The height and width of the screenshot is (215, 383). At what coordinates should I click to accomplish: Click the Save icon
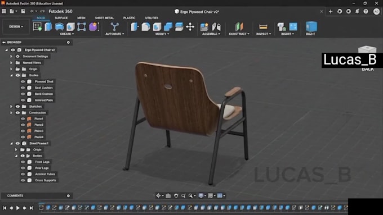pos(23,11)
